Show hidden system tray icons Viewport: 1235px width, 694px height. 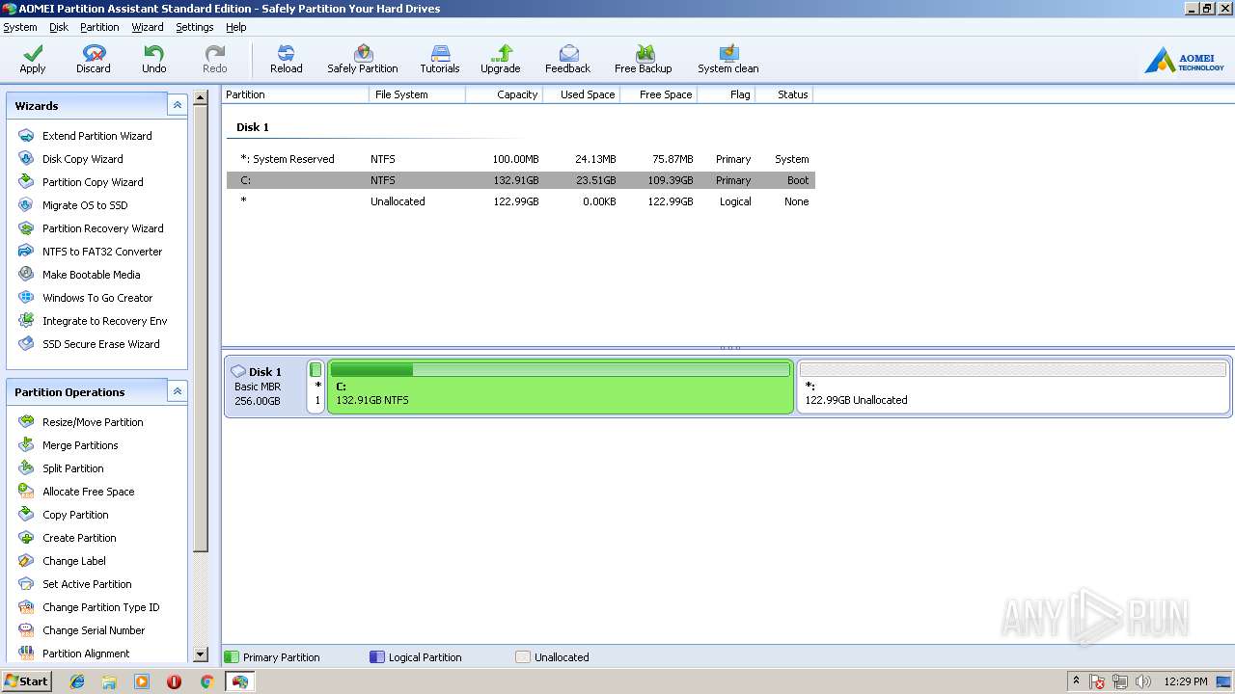(x=1076, y=681)
